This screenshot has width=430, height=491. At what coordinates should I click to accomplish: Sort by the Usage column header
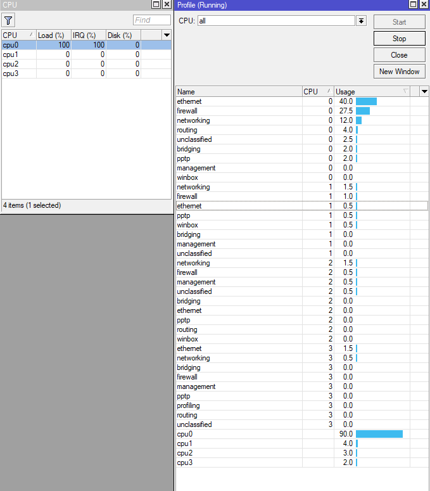point(372,92)
